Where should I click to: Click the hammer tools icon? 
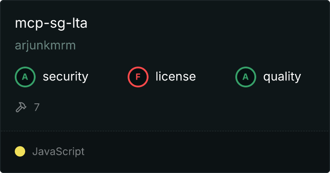point(21,107)
